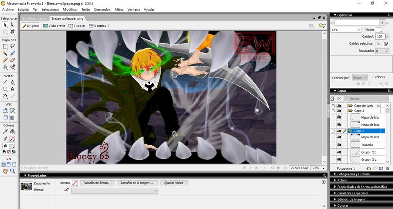Select the Subselection tool

12,25
